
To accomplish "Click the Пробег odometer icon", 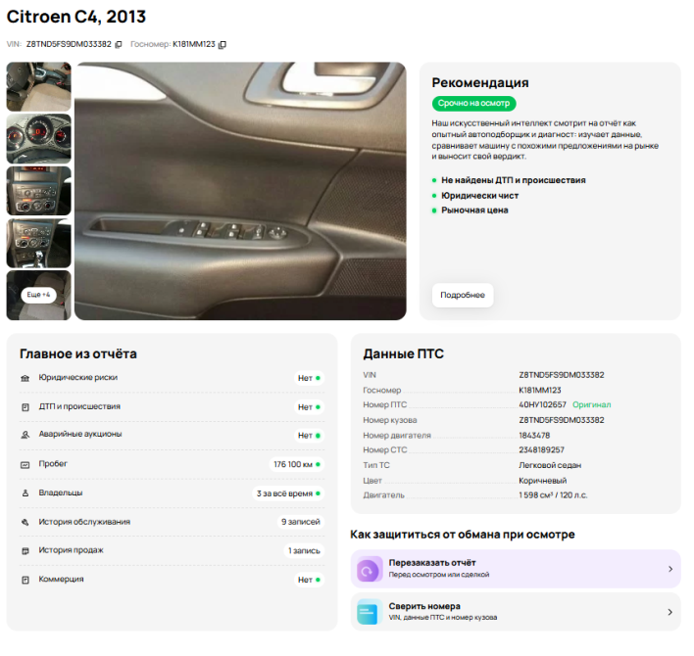I will [x=25, y=465].
